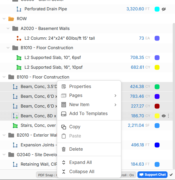The width and height of the screenshot is (175, 180).
Task: Click the green area icon for Stairs, Conc
Action: (x=15, y=126)
